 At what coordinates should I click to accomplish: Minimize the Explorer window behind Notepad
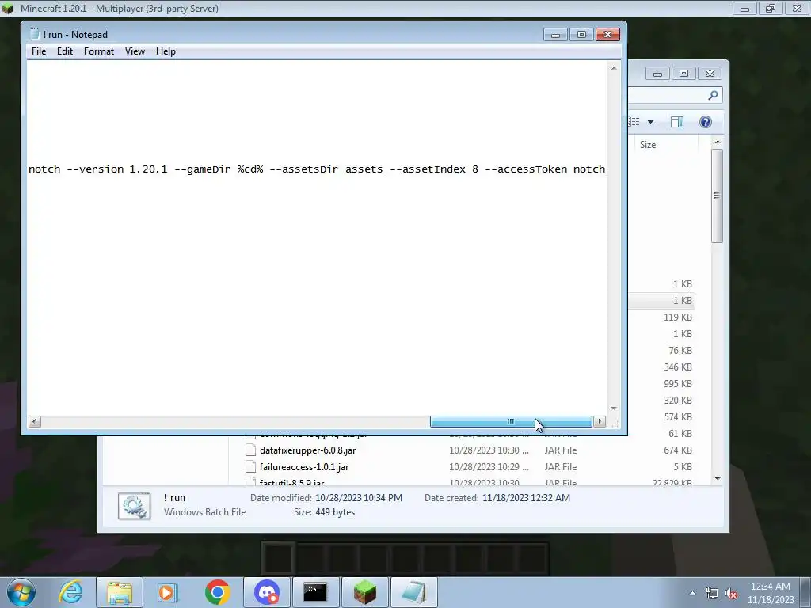tap(657, 74)
